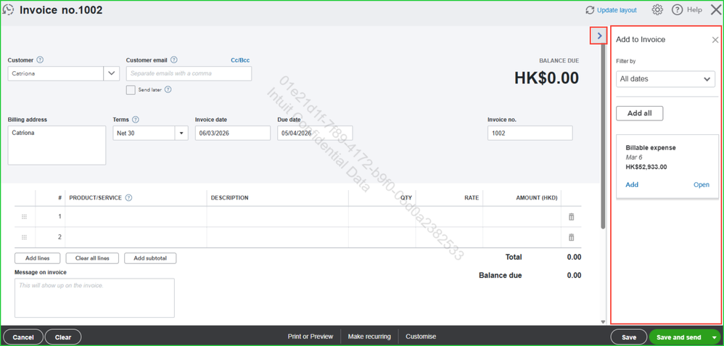The width and height of the screenshot is (724, 346).
Task: Close the invoice window with X
Action: click(715, 9)
